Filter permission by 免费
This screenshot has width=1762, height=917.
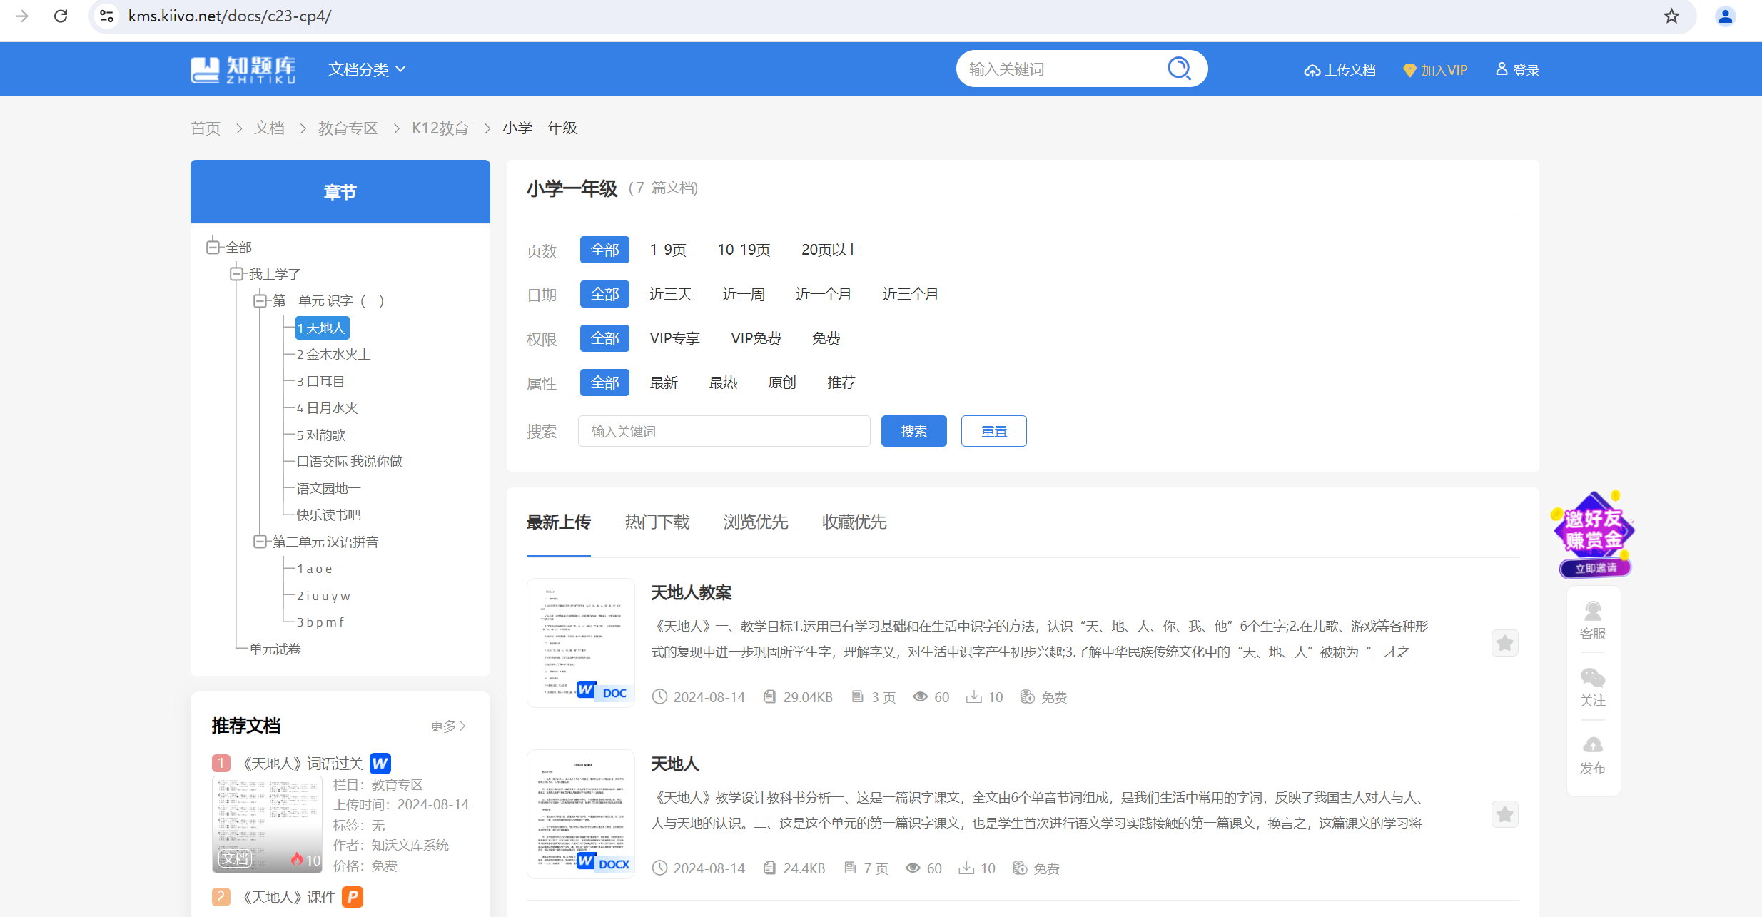826,338
